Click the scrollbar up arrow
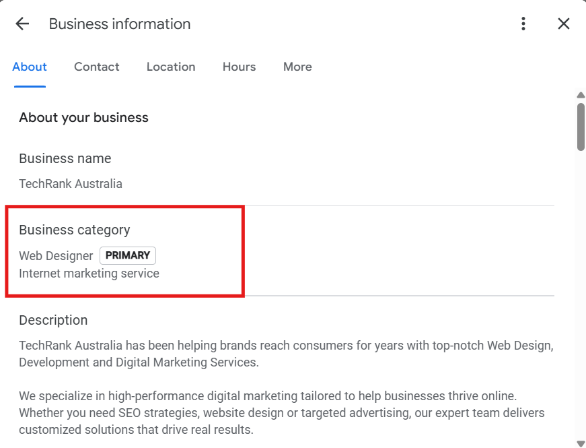This screenshot has height=448, width=586. point(581,95)
